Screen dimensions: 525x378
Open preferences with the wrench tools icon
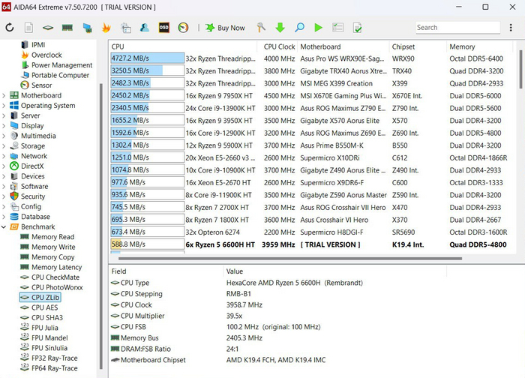(261, 28)
